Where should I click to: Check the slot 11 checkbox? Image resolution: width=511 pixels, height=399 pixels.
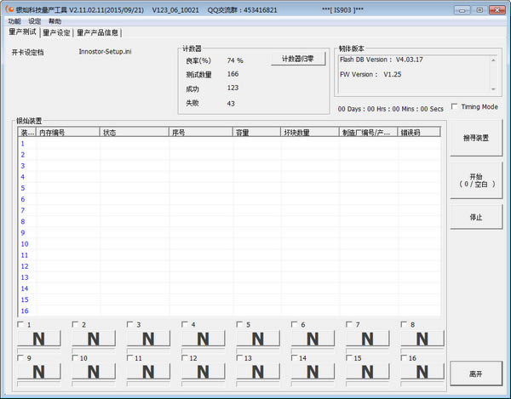pos(129,358)
